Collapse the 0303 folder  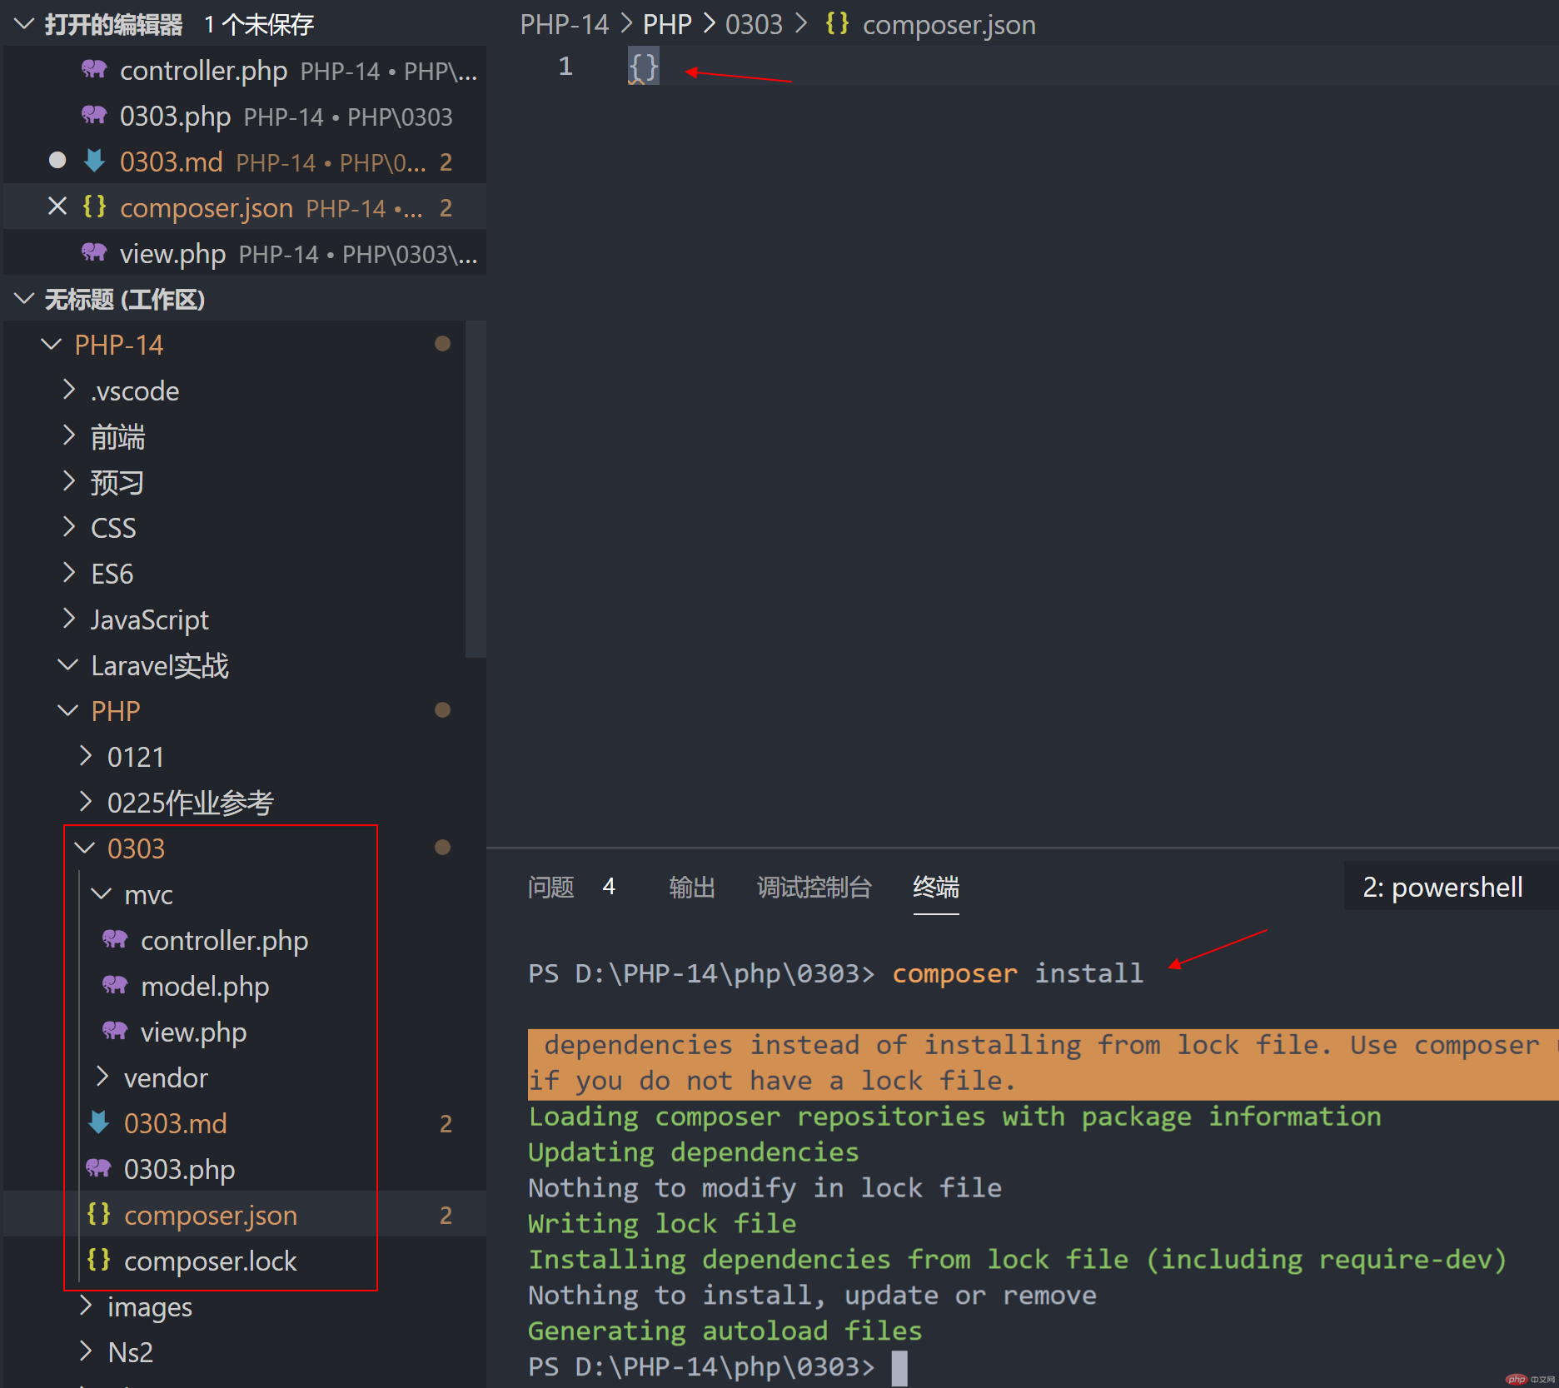[x=85, y=848]
